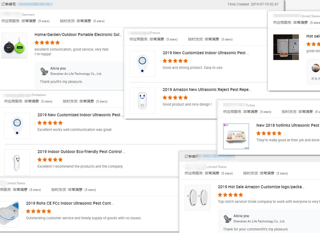Image resolution: width=320 pixels, height=235 pixels.
Task: Open the 2019 Rohs CE FCc Indoor Ultrasonic link
Action: 69,203
